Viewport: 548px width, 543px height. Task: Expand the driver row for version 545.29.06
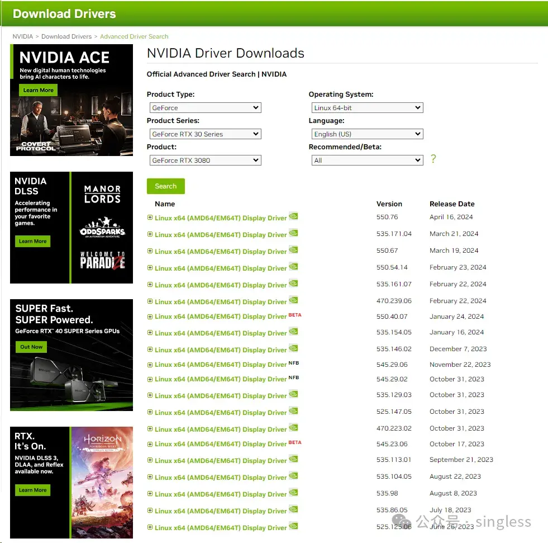click(150, 365)
